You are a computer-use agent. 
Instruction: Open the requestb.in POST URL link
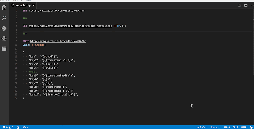click(x=58, y=41)
